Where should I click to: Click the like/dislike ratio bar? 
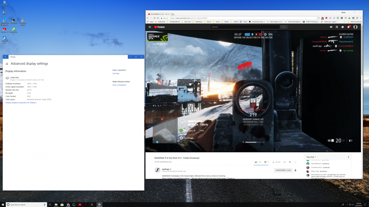point(261,165)
